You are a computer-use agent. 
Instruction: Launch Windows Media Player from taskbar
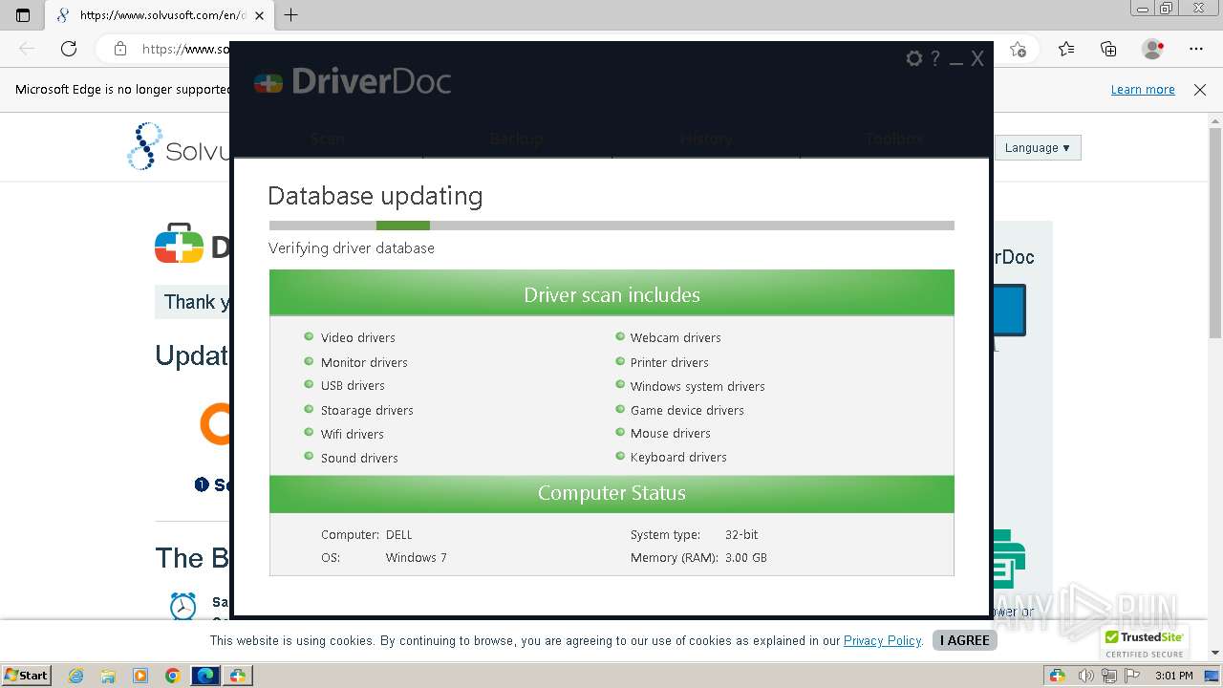(140, 676)
